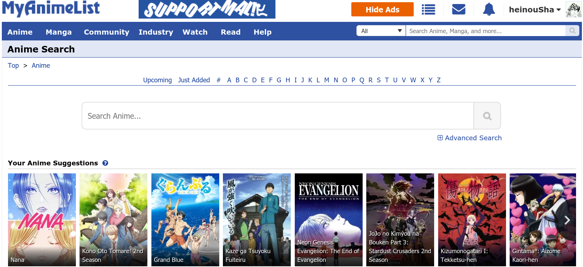Screen dimensions: 583x267
Task: Click the top bar search magnifier icon
Action: click(572, 31)
